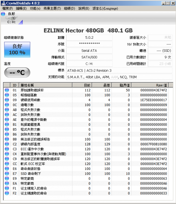The image size is (176, 204).
Task: Click the status orb for attribute E9
Action: [x=7, y=178]
